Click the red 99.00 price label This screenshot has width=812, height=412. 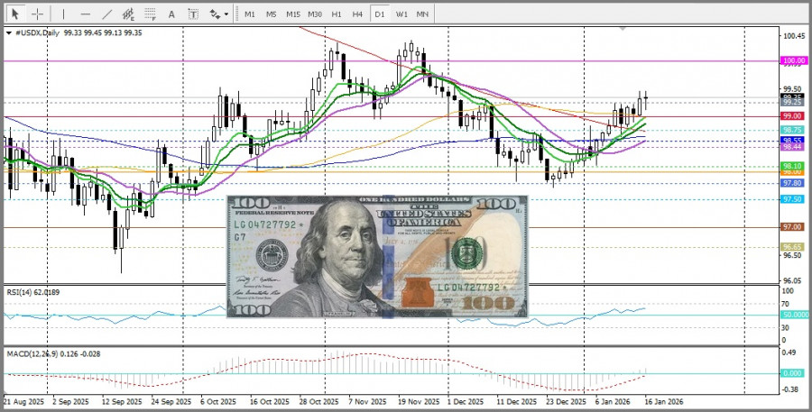(x=793, y=116)
